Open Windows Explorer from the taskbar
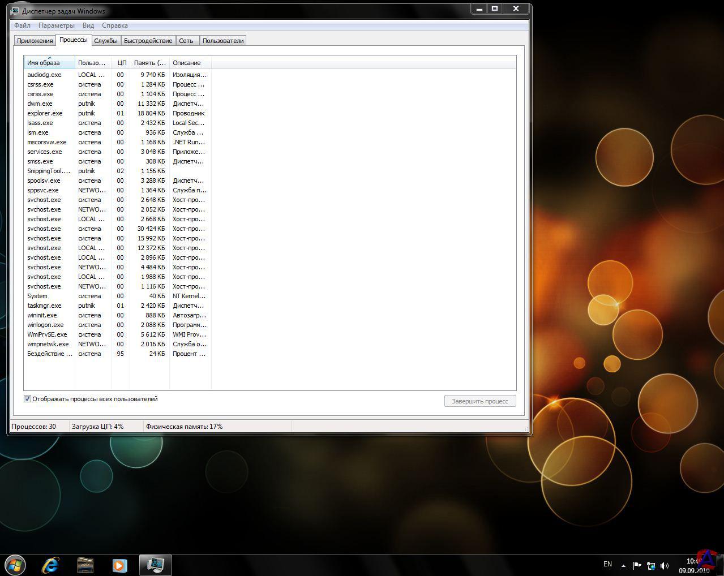 (85, 565)
